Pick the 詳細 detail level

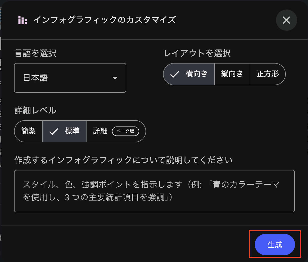click(100, 131)
